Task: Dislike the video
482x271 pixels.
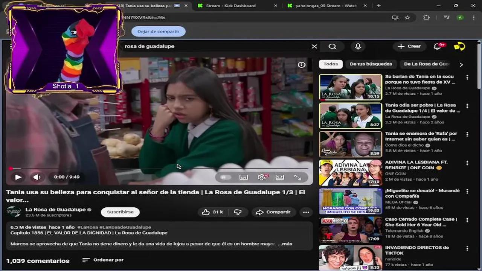Action: (x=238, y=212)
